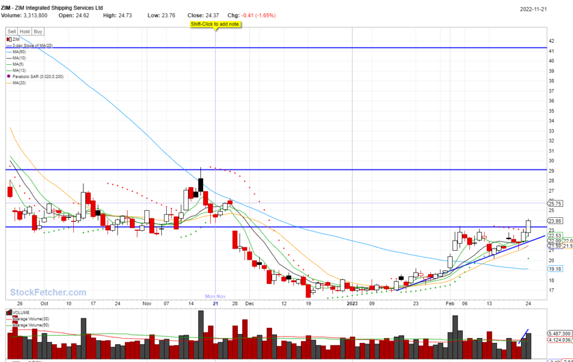Click the 2023 label on the date axis
The height and width of the screenshot is (362, 573).
point(352,303)
